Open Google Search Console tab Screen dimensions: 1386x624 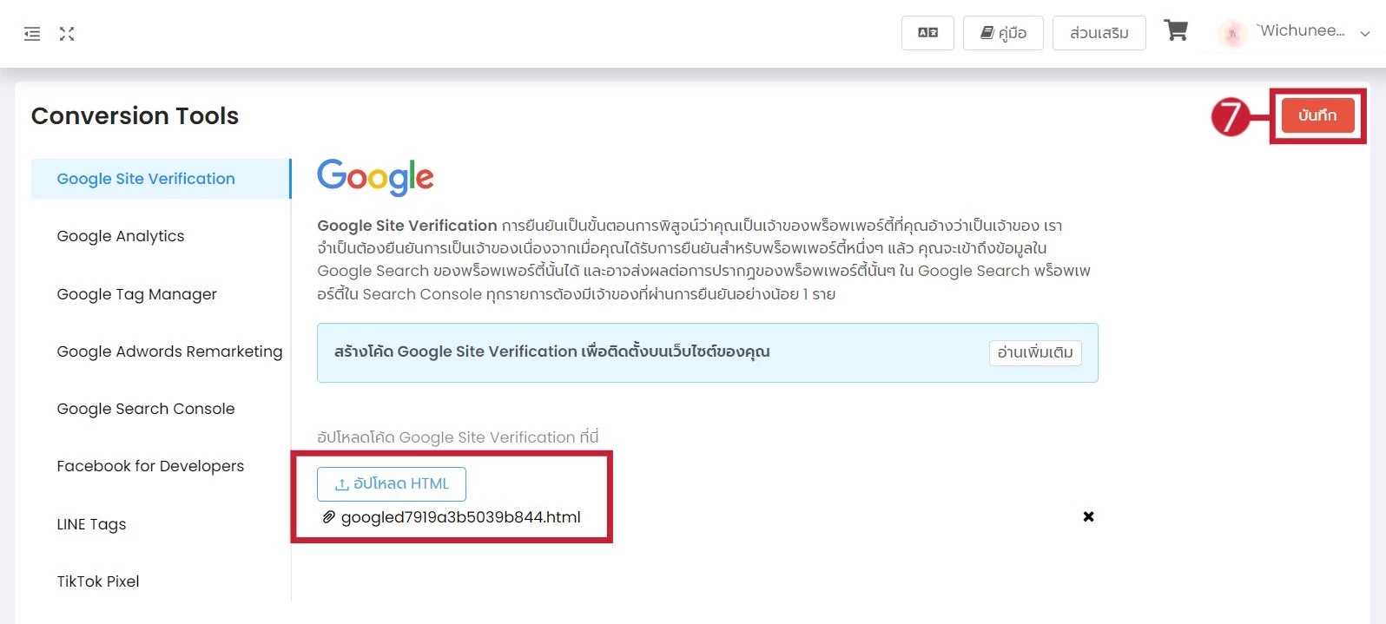coord(161,409)
